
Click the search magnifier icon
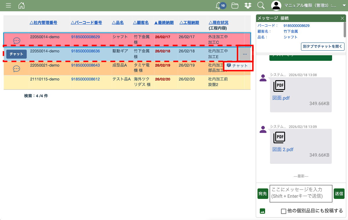tap(261, 5)
